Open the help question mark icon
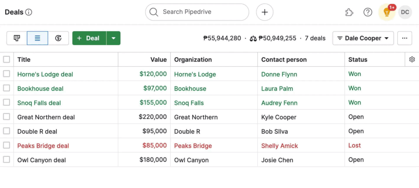The height and width of the screenshot is (188, 419). click(368, 12)
